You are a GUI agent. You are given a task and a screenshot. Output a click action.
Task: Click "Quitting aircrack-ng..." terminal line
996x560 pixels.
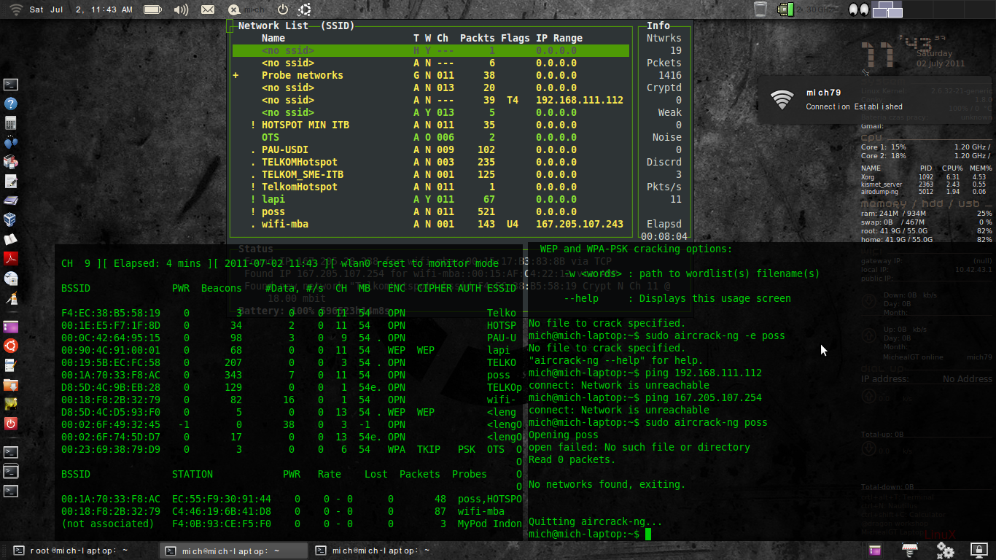[x=596, y=522]
